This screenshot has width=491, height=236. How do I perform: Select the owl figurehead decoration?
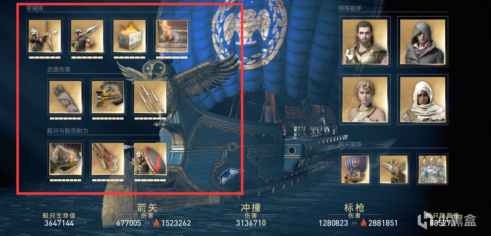tap(394, 169)
